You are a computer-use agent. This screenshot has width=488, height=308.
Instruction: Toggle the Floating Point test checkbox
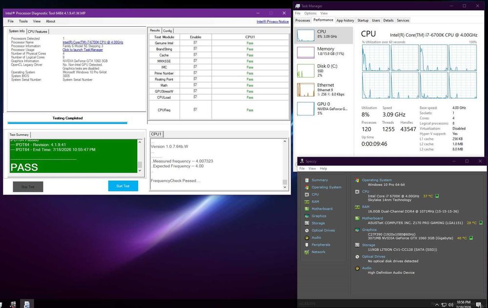pos(196,79)
